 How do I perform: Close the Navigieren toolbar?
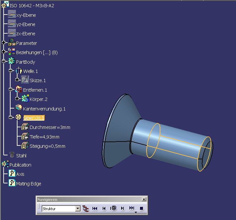click(x=144, y=200)
